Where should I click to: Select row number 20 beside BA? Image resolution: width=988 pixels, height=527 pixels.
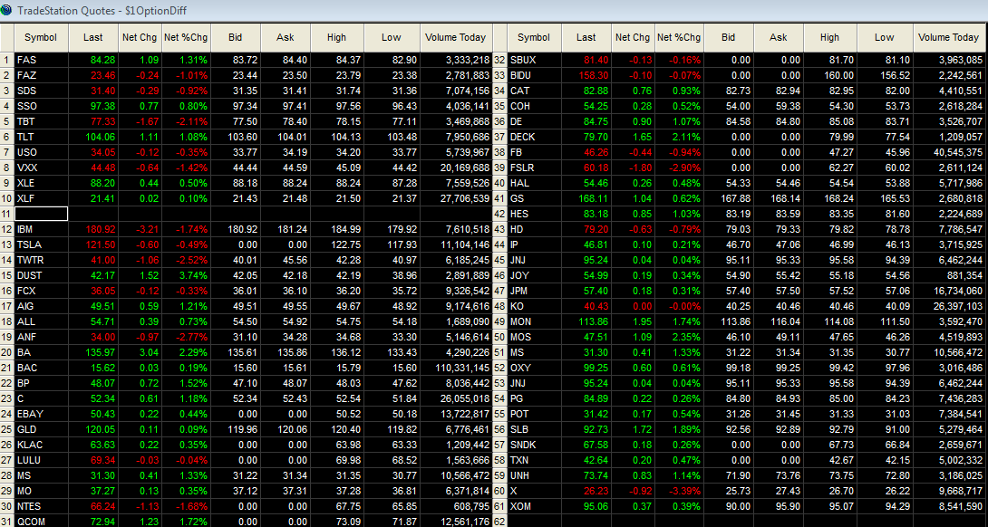pyautogui.click(x=7, y=352)
